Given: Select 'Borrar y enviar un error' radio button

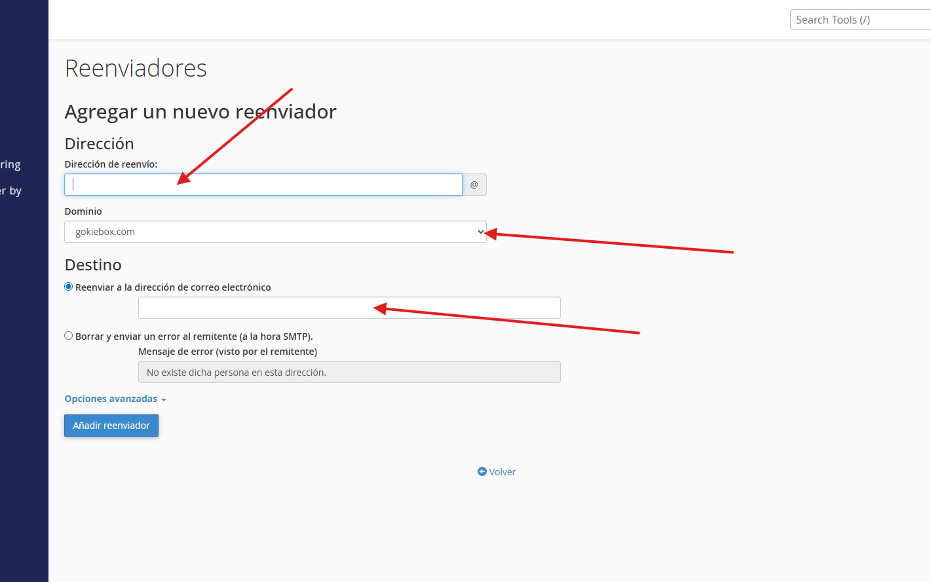Looking at the screenshot, I should [69, 336].
